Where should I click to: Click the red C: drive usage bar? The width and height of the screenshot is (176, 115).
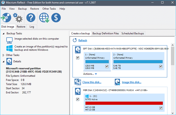pyautogui.click(x=124, y=103)
